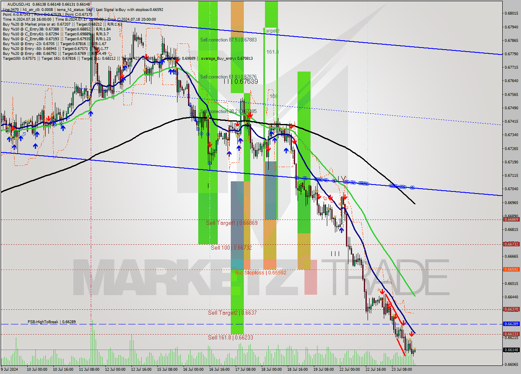
Task: Click the 'Buy %20 @ Entry -88: 0.66792' line
Action: click(55, 53)
